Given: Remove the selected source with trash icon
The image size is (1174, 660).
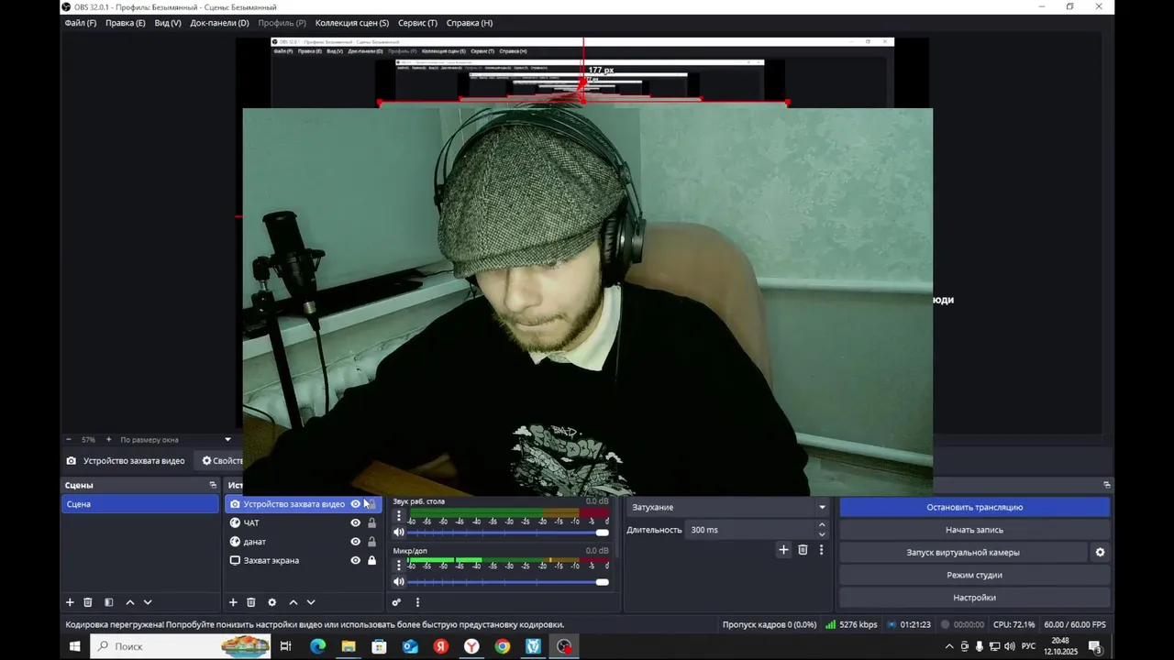Looking at the screenshot, I should tap(251, 602).
